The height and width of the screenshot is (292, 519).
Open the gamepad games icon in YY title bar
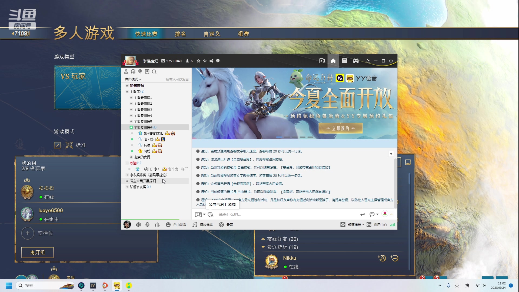point(356,61)
